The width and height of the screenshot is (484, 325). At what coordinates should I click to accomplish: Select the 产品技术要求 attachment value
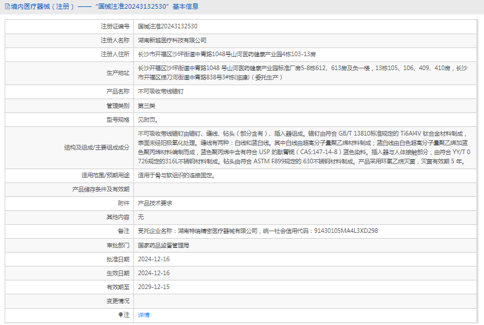[155, 203]
